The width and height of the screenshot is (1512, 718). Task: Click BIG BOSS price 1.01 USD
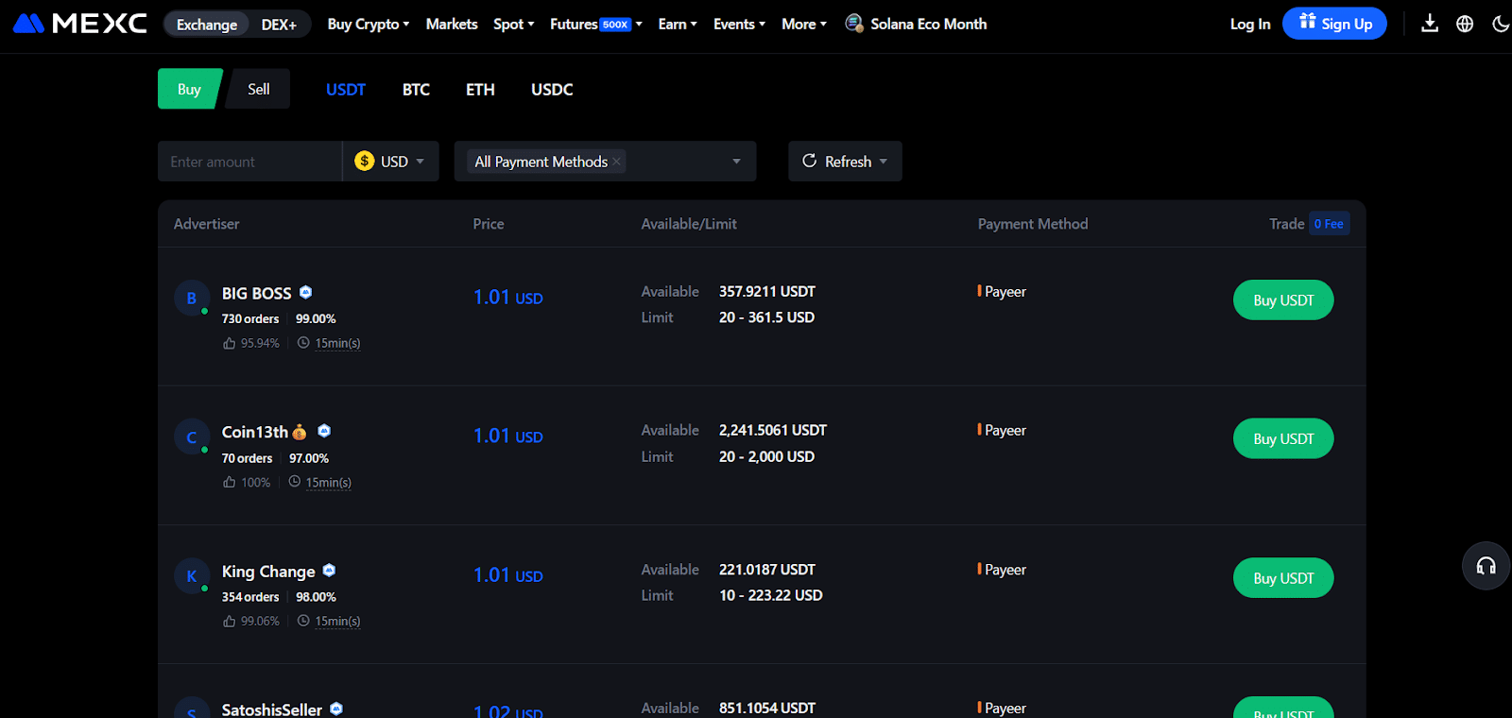pyautogui.click(x=507, y=298)
